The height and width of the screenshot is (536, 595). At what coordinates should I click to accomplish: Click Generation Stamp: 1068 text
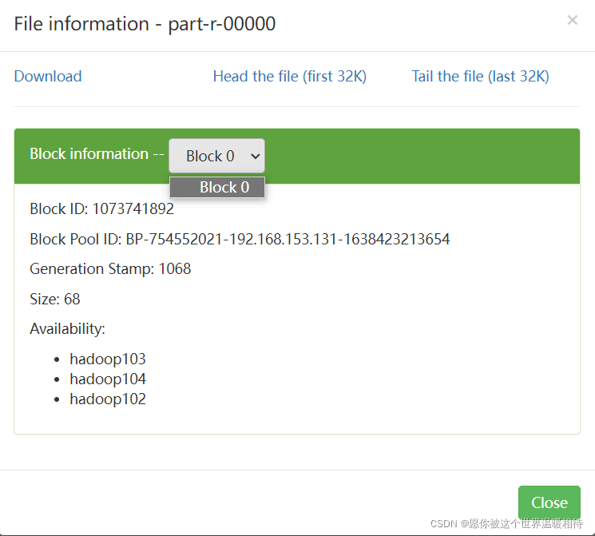pos(110,268)
